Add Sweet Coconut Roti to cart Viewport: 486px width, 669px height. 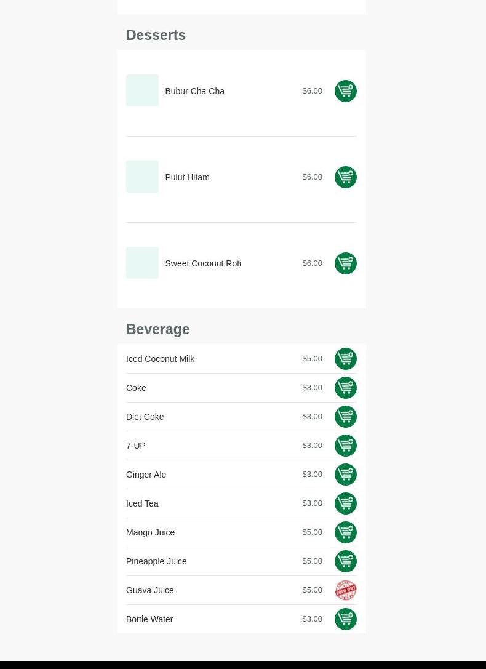(x=345, y=263)
